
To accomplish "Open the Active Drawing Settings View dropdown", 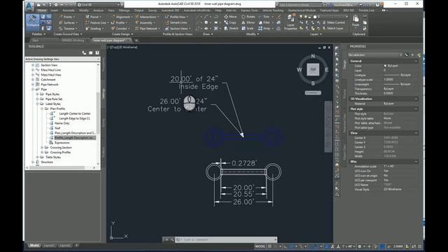I will coord(62,59).
